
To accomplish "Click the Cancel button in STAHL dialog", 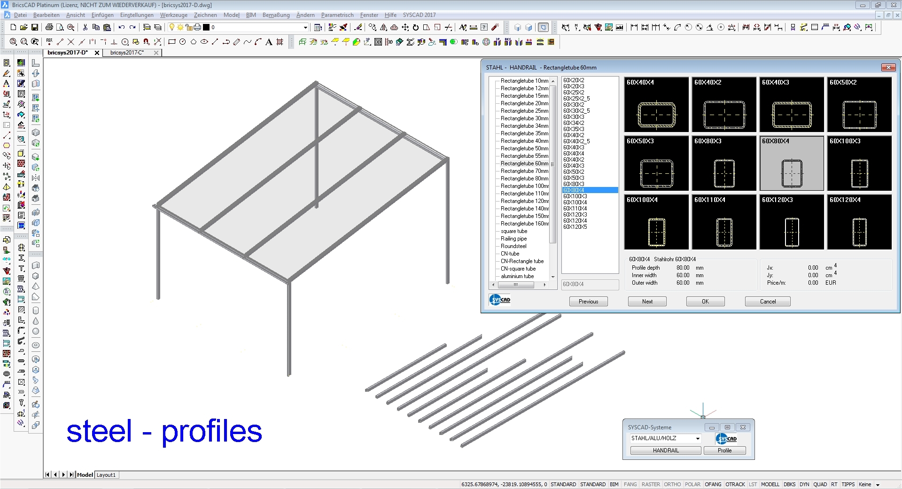I will coord(768,302).
